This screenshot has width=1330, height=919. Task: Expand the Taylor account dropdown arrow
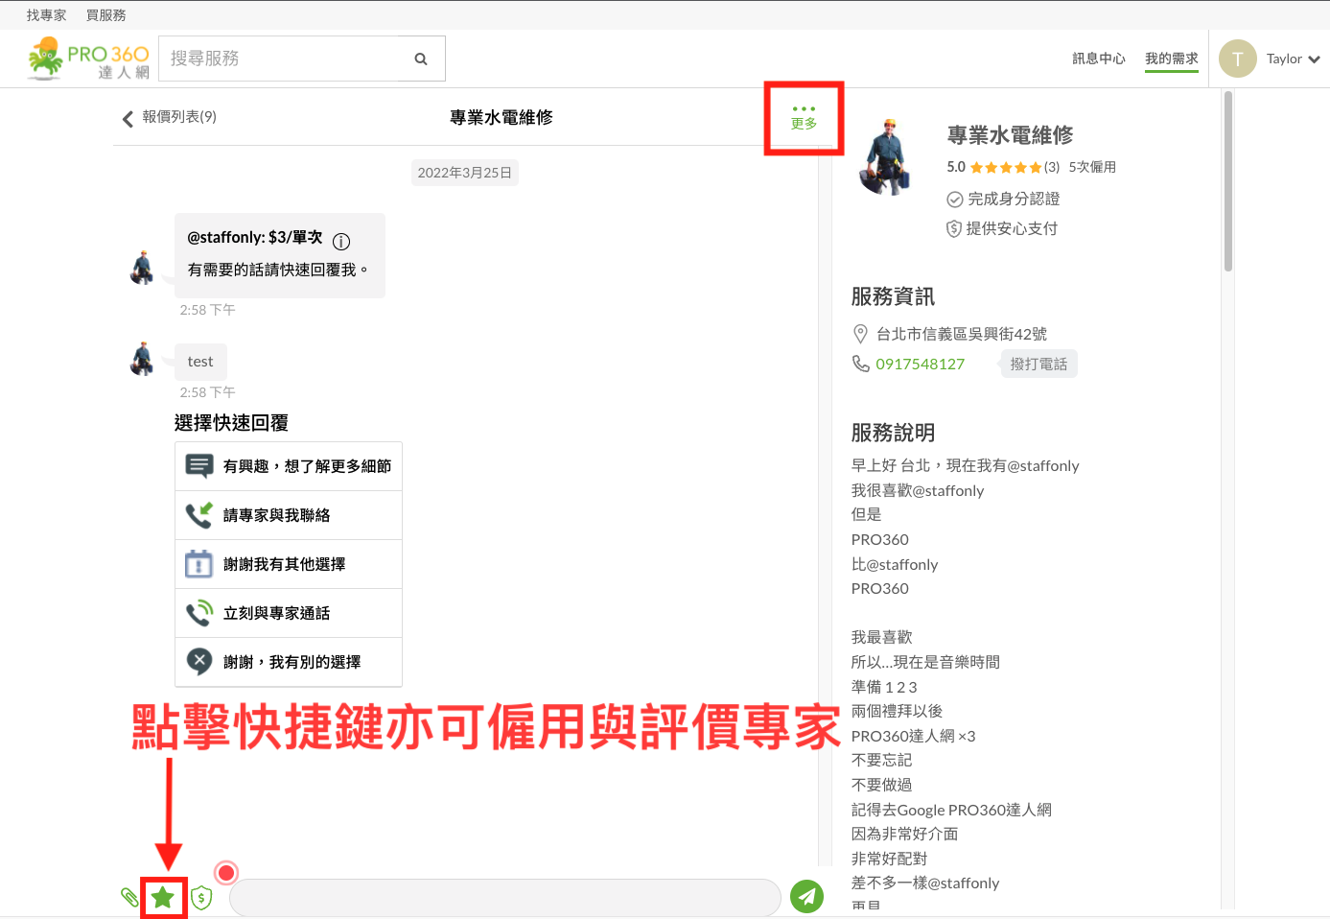pos(1314,59)
